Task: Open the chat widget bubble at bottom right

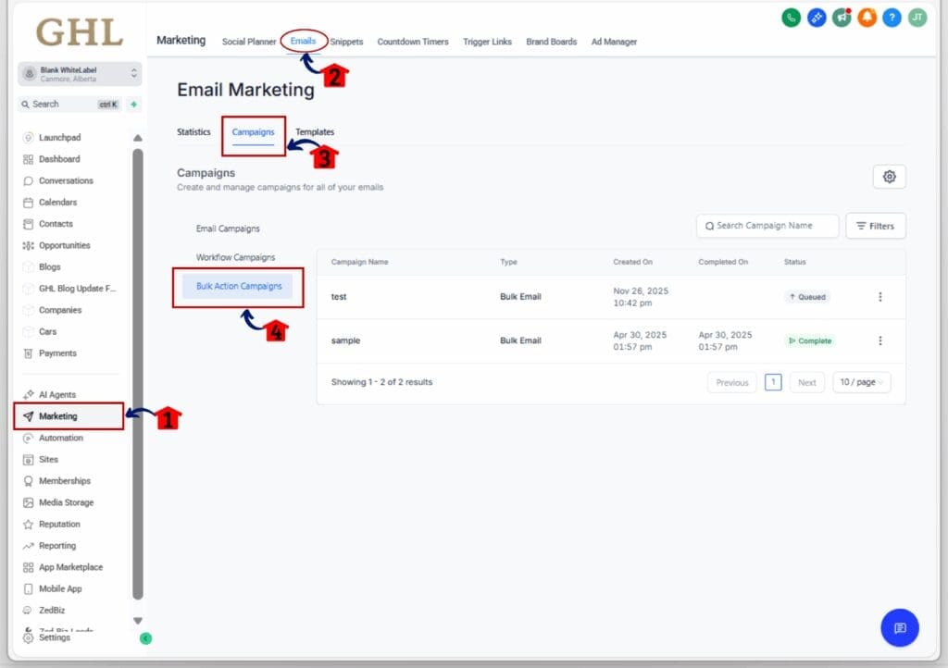Action: pos(899,627)
